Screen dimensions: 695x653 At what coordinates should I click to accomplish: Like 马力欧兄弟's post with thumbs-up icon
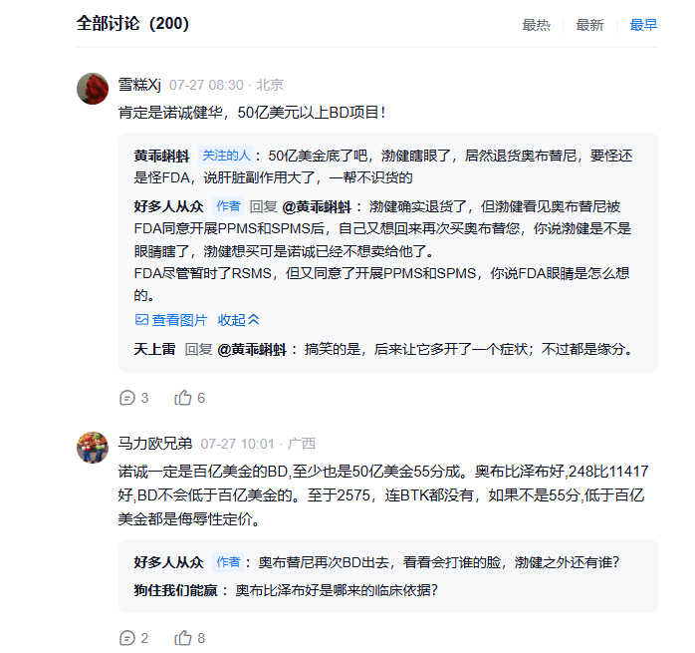pos(183,638)
